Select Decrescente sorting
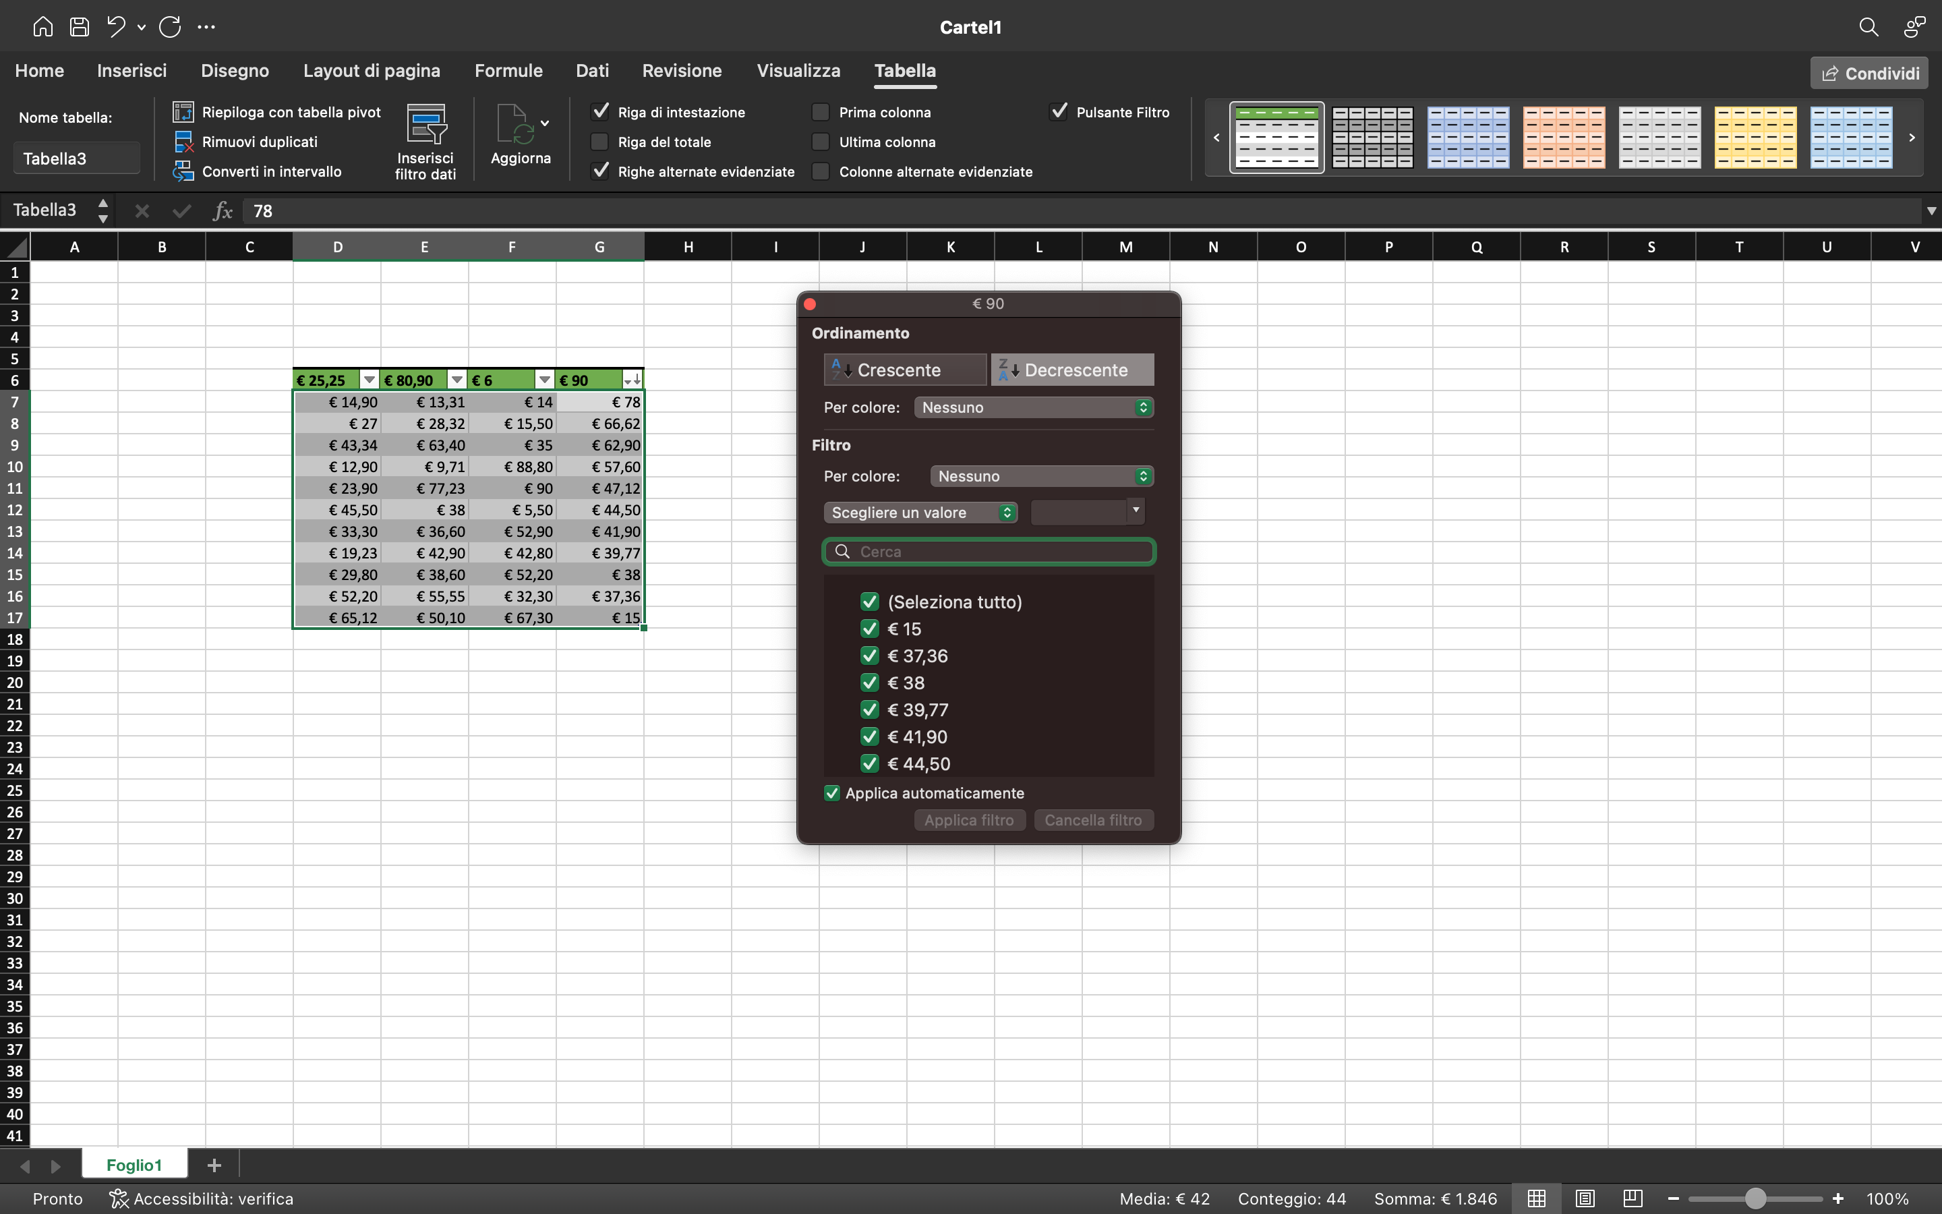The width and height of the screenshot is (1942, 1214). (x=1072, y=370)
